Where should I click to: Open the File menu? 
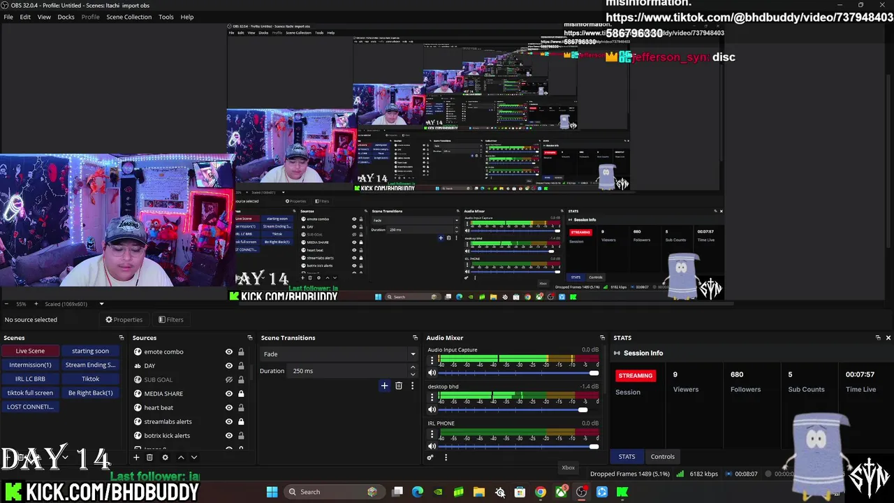coord(8,17)
